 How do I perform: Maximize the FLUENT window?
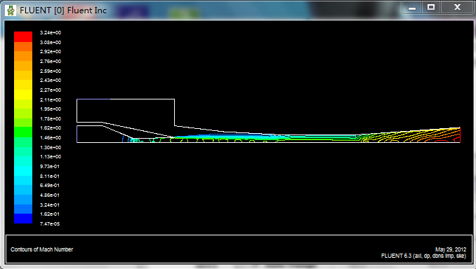pyautogui.click(x=431, y=8)
